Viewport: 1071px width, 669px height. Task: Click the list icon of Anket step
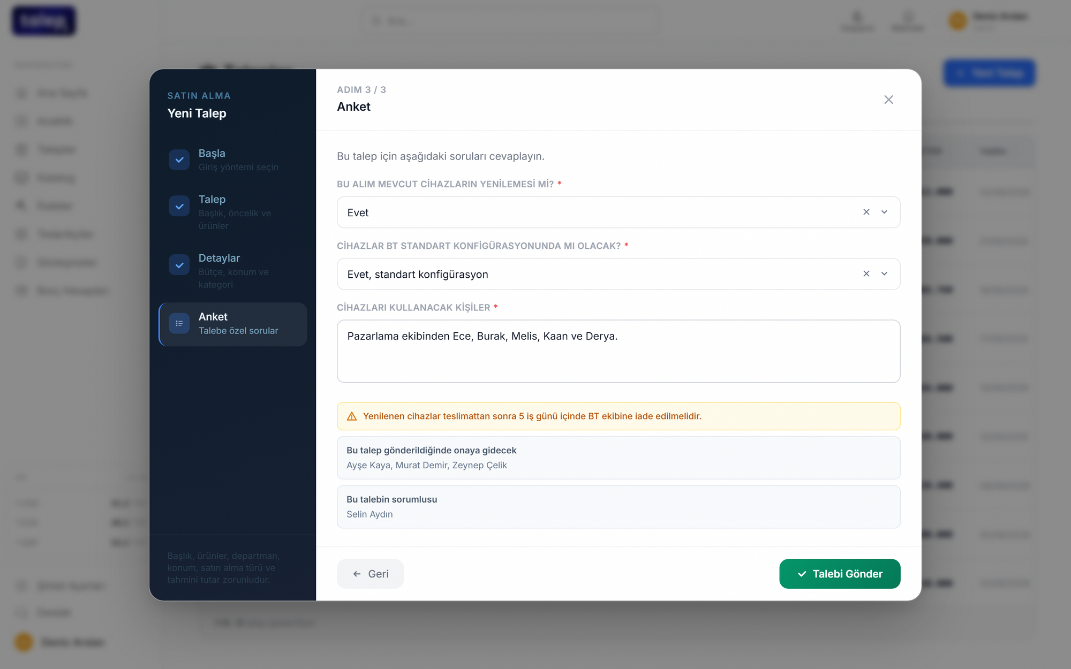[x=179, y=323]
